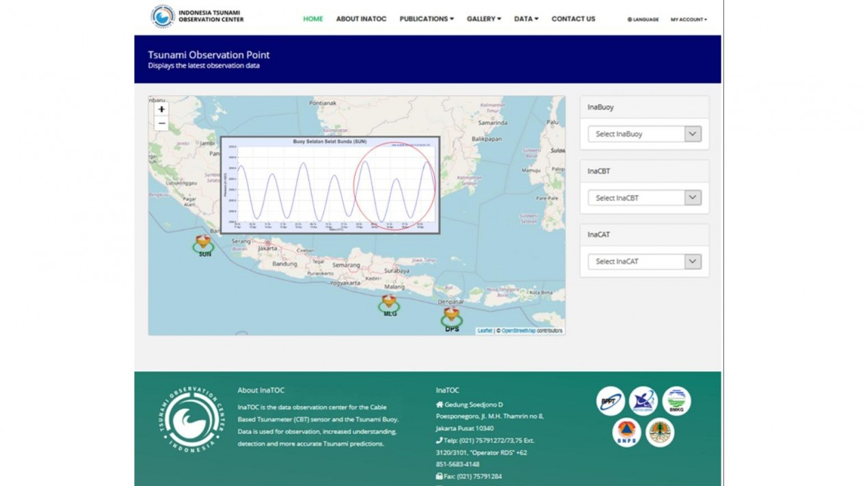Click the InaCAT panel title
Screen dimensions: 865x486
point(599,234)
